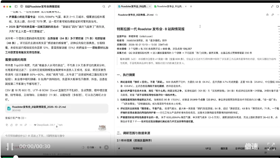Share the conversation from chat header
This screenshot has height=158, width=280.
109,6
